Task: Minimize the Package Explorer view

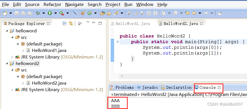Action: point(94,22)
